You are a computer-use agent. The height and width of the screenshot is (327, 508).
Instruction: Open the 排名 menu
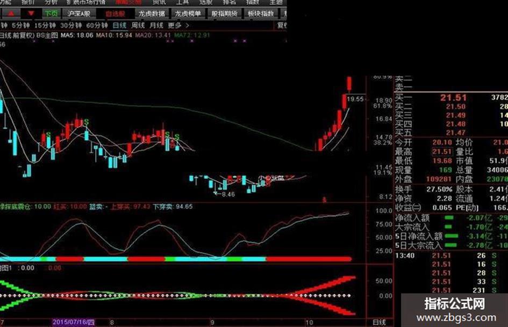(x=230, y=2)
